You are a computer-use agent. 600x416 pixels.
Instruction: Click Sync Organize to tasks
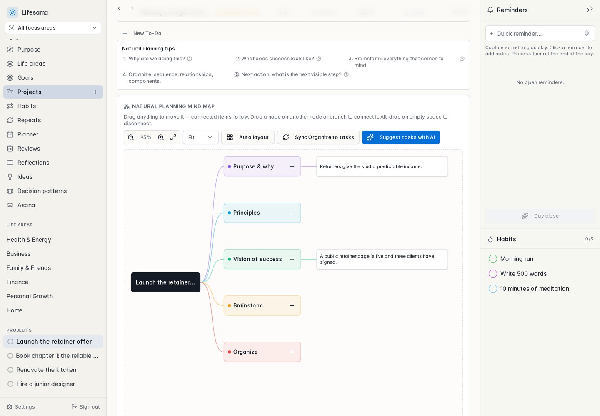coord(318,137)
